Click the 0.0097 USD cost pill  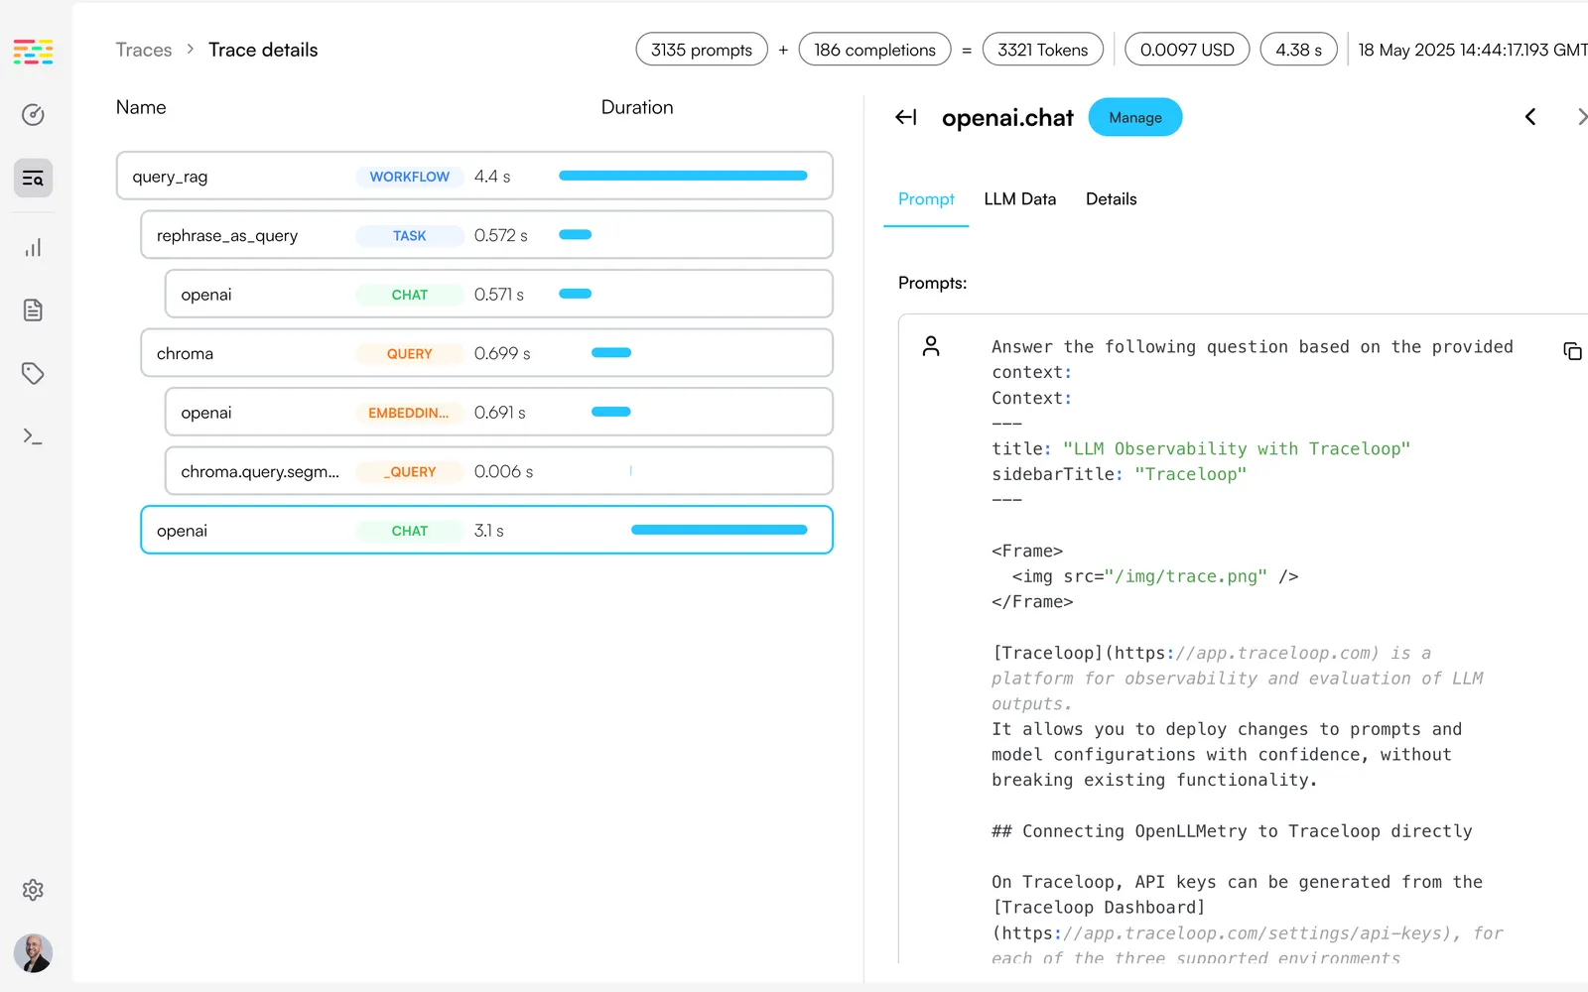[1187, 50]
